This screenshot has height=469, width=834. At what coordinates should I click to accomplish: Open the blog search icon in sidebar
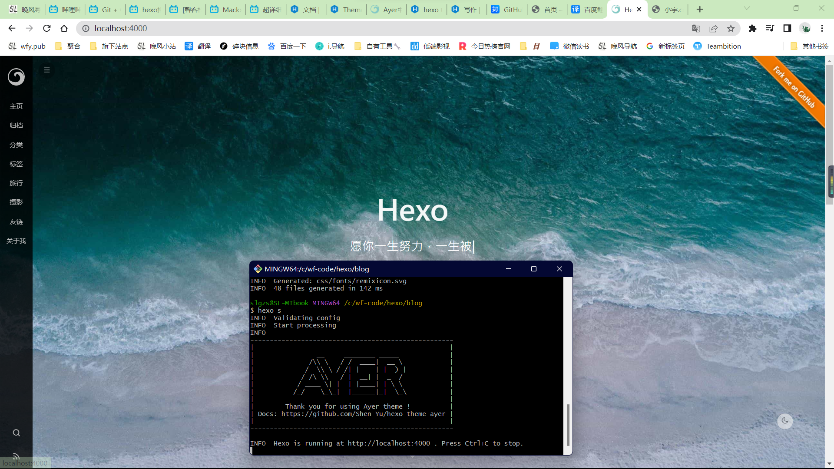pyautogui.click(x=17, y=433)
